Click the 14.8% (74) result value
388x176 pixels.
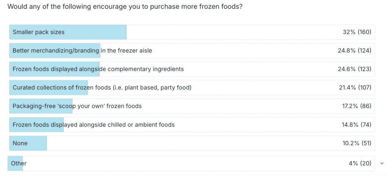(356, 124)
